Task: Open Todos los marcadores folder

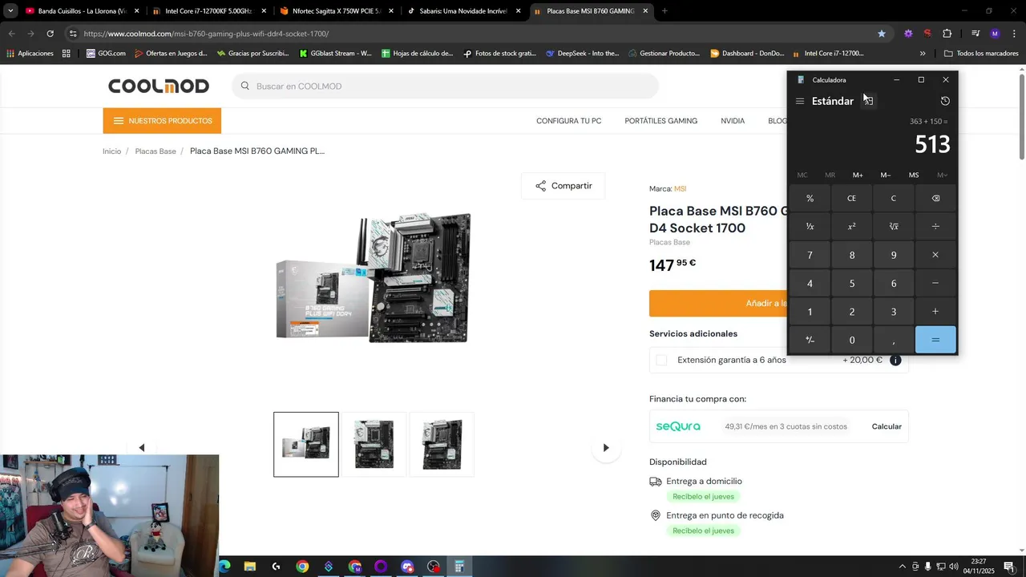Action: pos(981,54)
